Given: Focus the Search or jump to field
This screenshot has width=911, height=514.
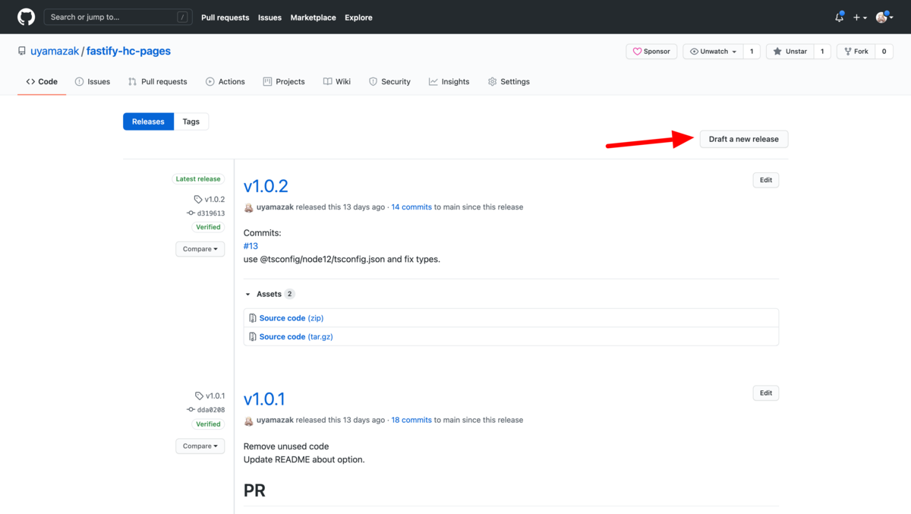Looking at the screenshot, I should (118, 17).
